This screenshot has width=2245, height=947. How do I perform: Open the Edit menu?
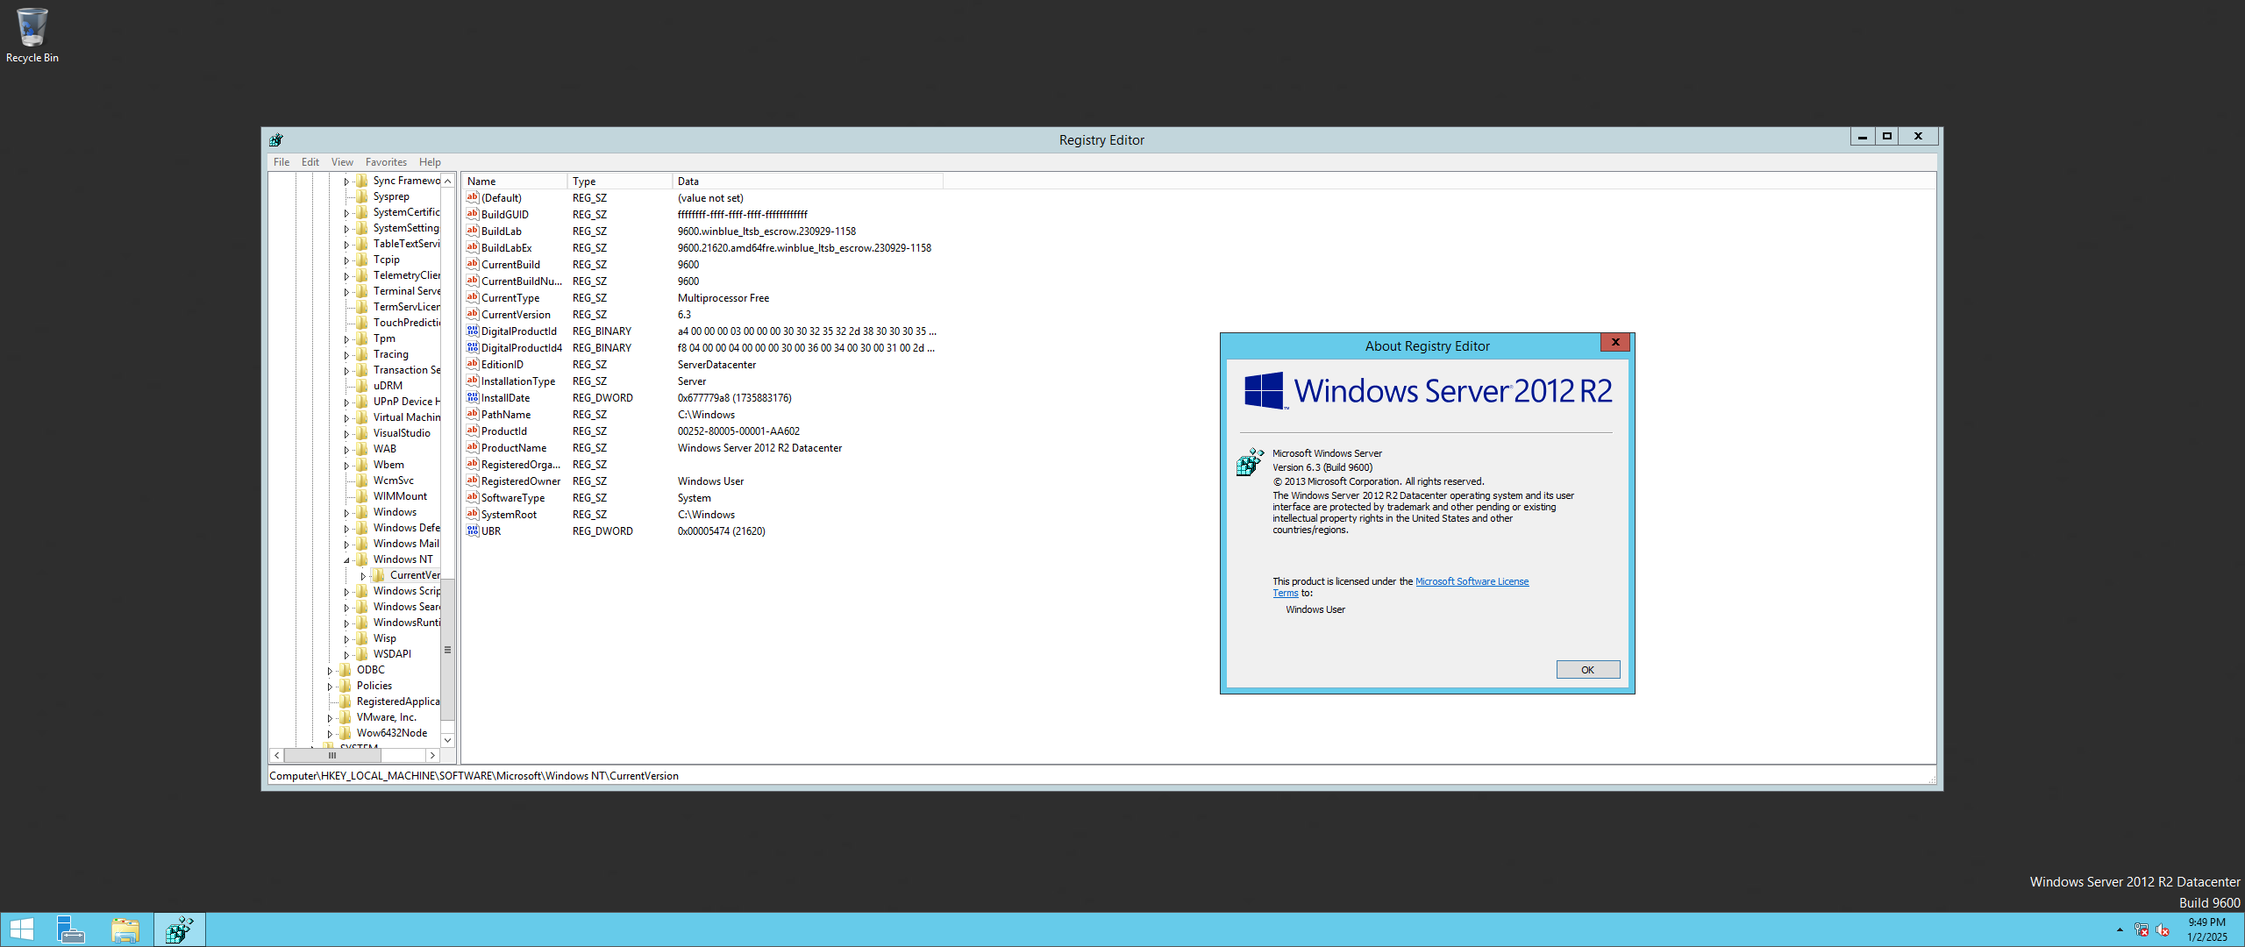point(310,162)
